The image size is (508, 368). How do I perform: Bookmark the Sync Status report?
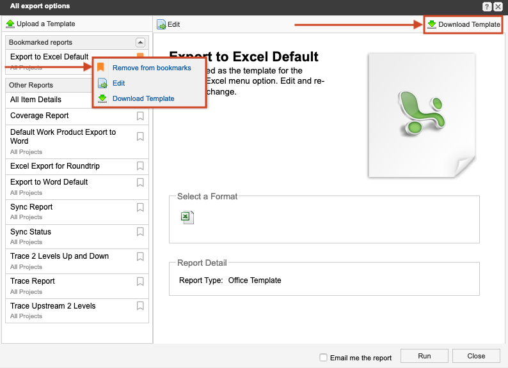pos(140,232)
